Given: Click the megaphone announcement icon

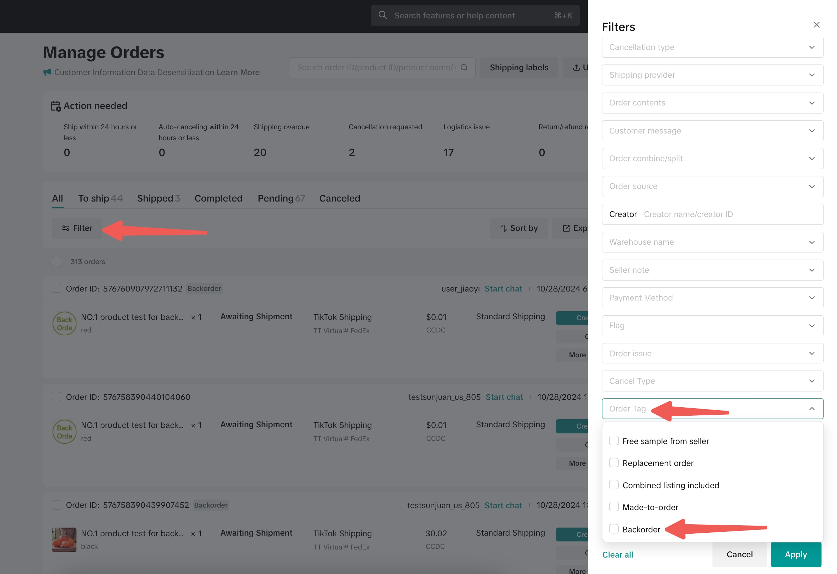Looking at the screenshot, I should point(47,72).
